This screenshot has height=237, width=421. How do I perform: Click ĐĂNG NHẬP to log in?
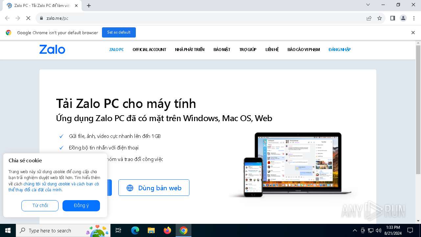339,49
